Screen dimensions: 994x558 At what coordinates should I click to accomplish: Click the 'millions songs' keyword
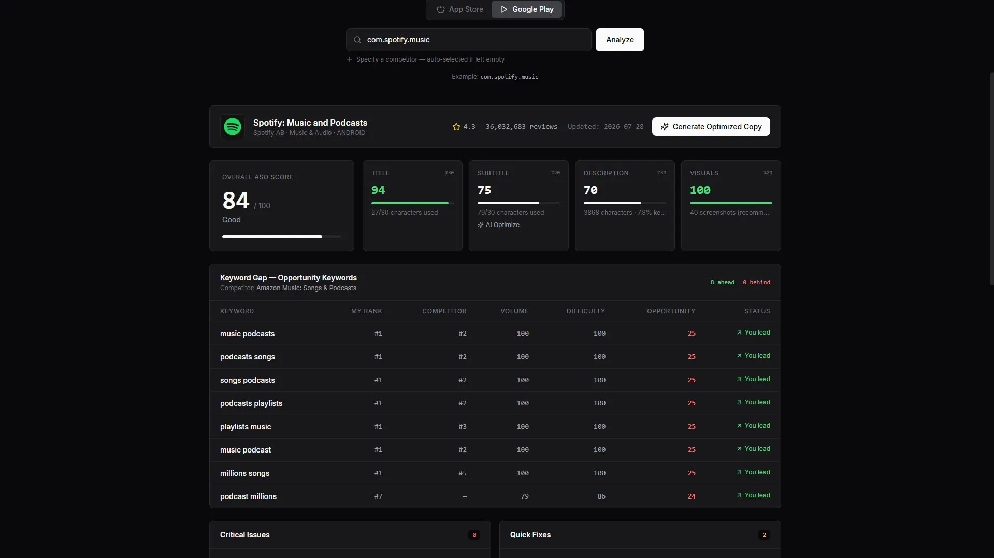click(x=244, y=473)
